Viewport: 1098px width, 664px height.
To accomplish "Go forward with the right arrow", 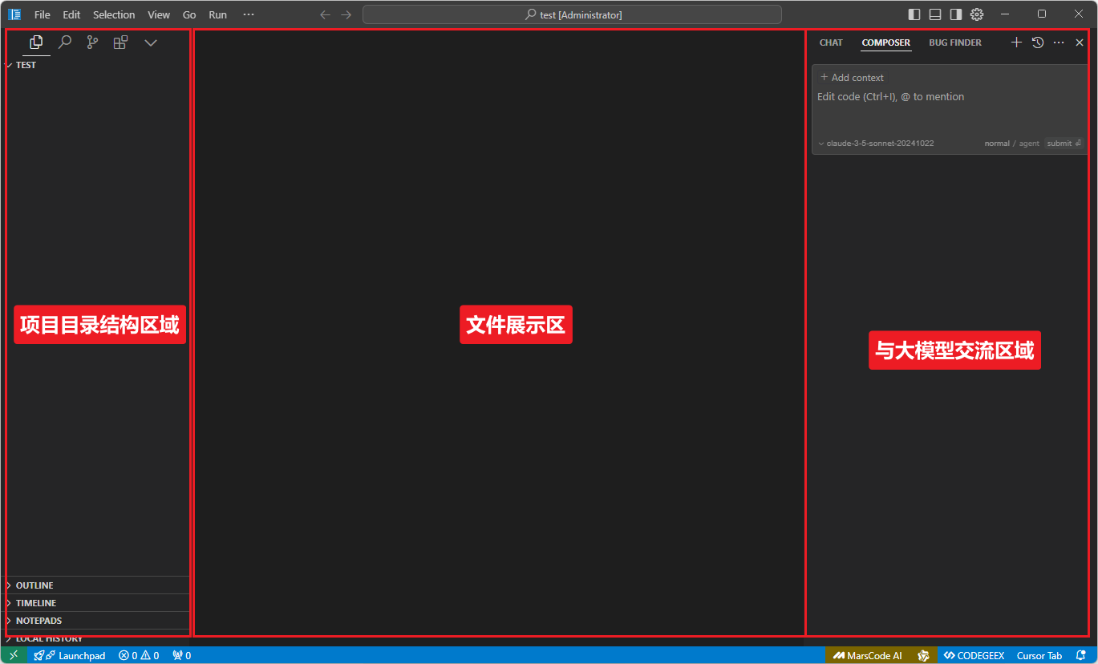I will [x=346, y=14].
